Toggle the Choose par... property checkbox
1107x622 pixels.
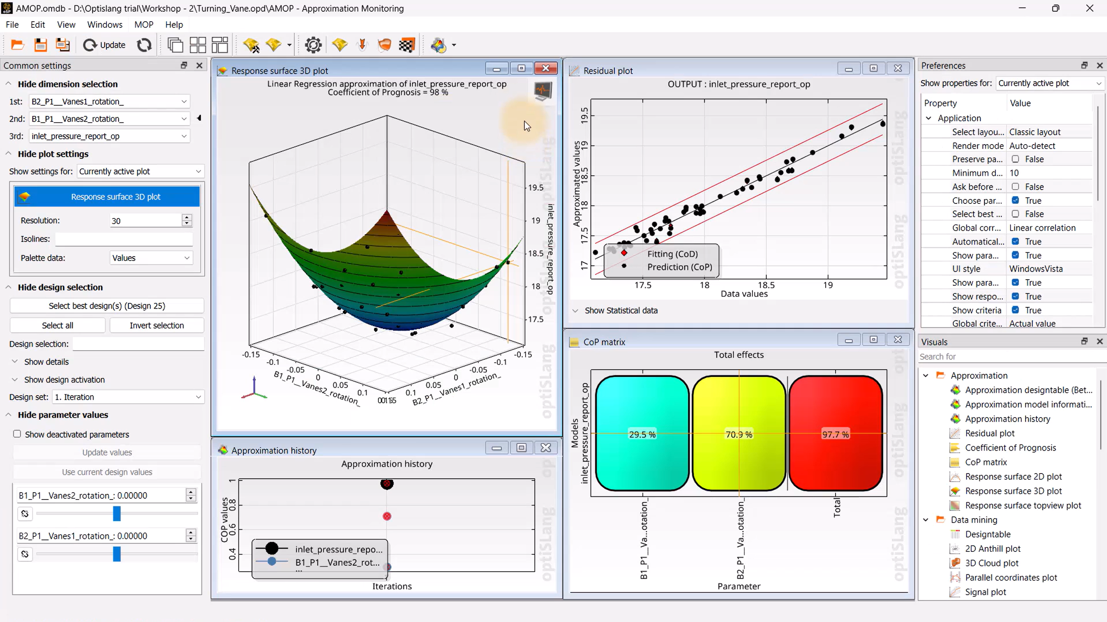pos(1015,200)
